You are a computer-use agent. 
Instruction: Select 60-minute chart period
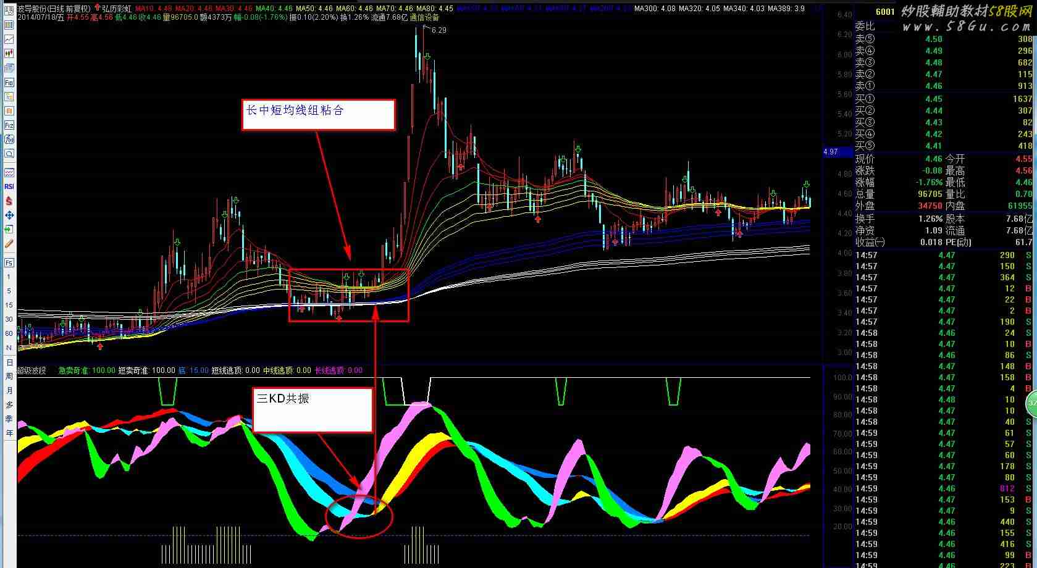pos(9,333)
